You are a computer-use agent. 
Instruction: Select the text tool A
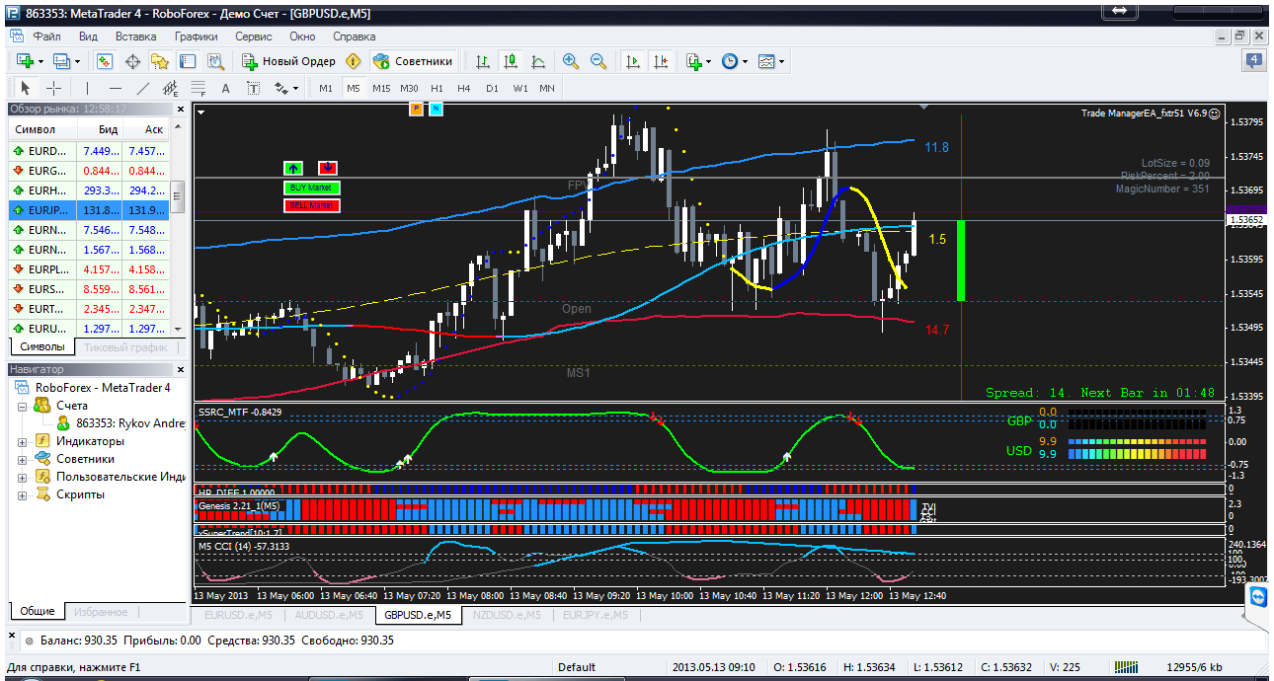tap(225, 88)
